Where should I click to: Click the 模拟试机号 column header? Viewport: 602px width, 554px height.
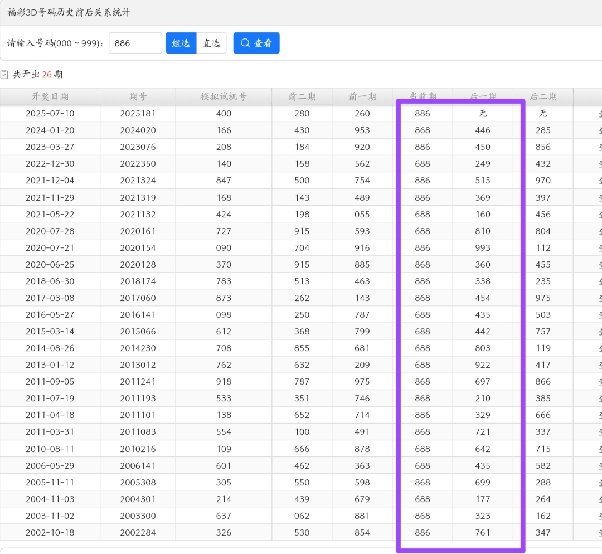tap(224, 96)
